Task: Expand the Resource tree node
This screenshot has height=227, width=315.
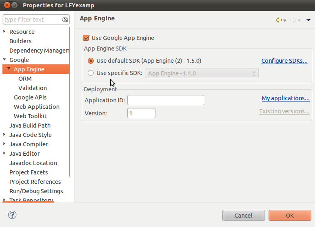Action: pos(4,31)
